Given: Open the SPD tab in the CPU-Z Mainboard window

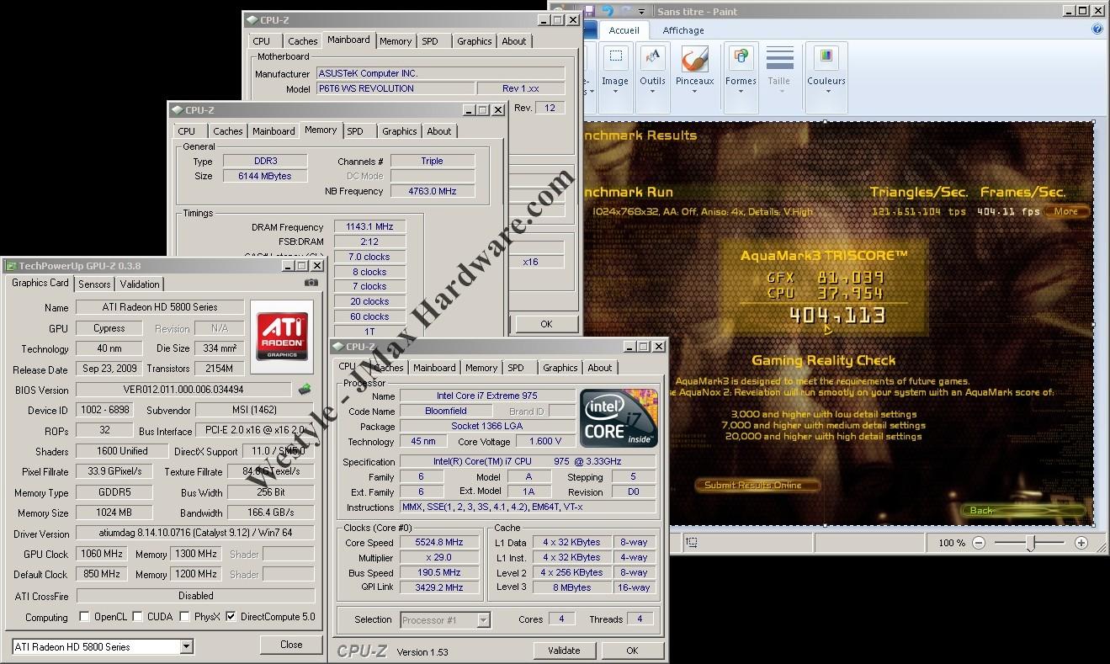Looking at the screenshot, I should coord(430,41).
